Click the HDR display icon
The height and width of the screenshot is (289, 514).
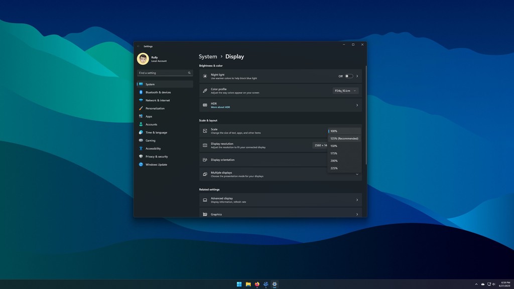[204, 105]
